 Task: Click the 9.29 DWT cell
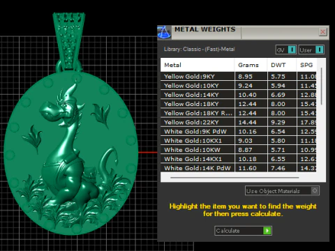282,122
